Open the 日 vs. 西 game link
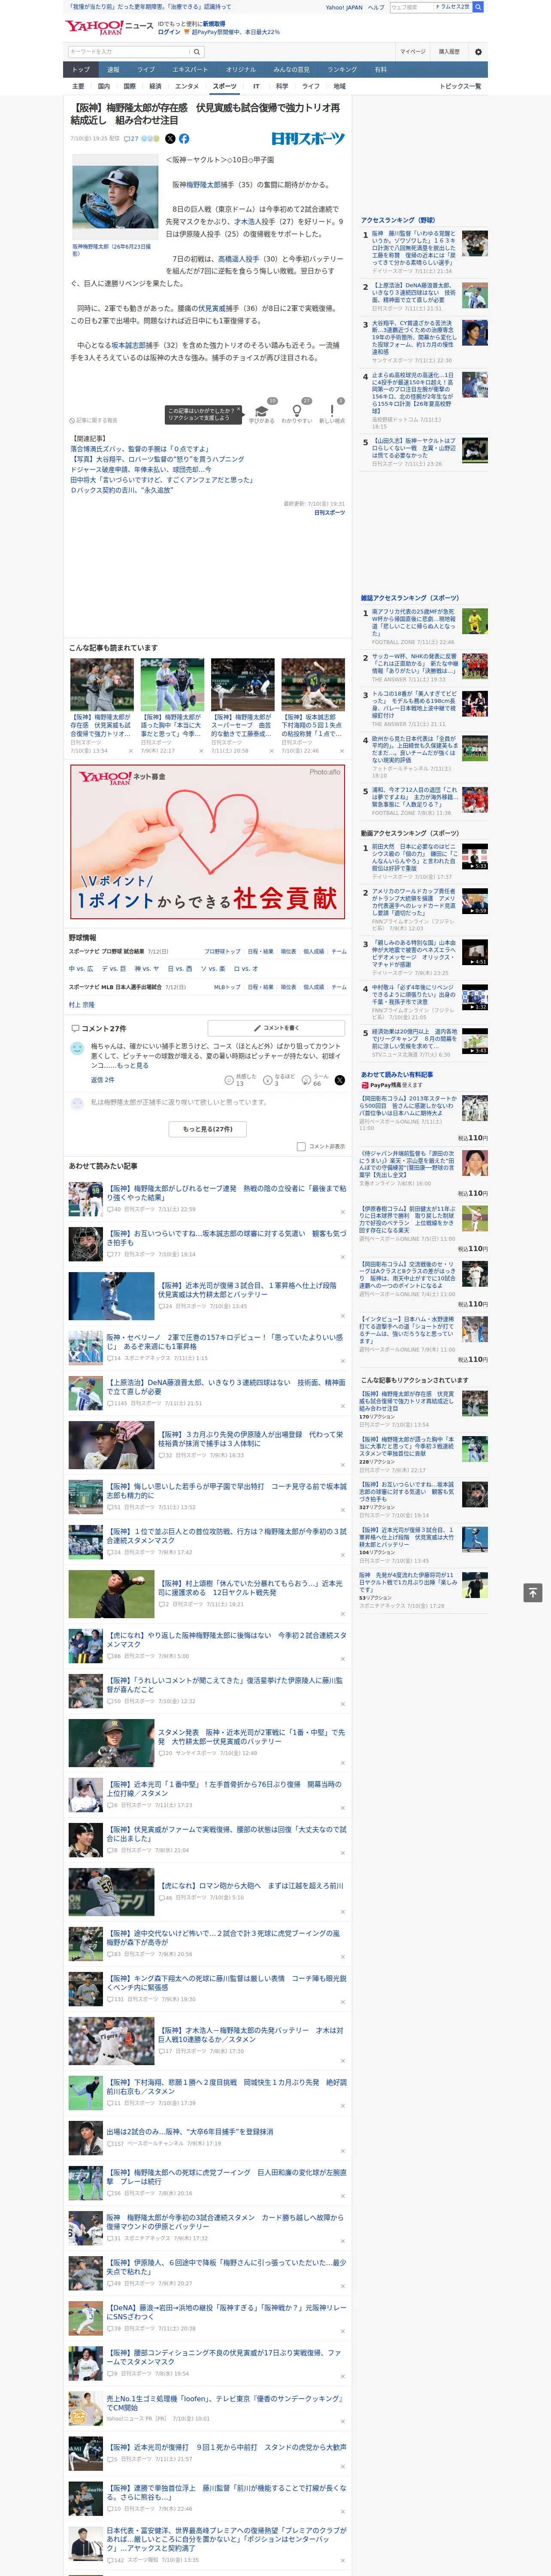Viewport: 551px width, 2576px height. click(x=180, y=969)
